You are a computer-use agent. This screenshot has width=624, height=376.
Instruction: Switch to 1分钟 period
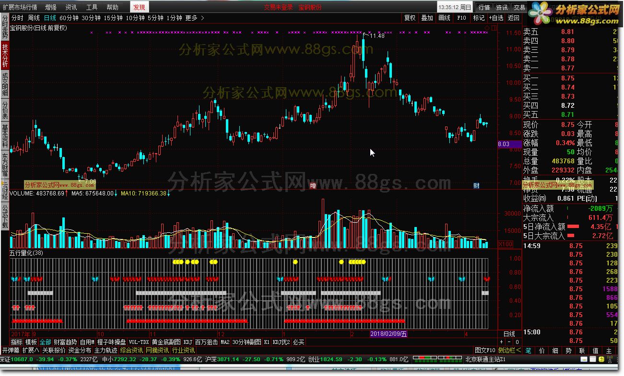click(174, 18)
